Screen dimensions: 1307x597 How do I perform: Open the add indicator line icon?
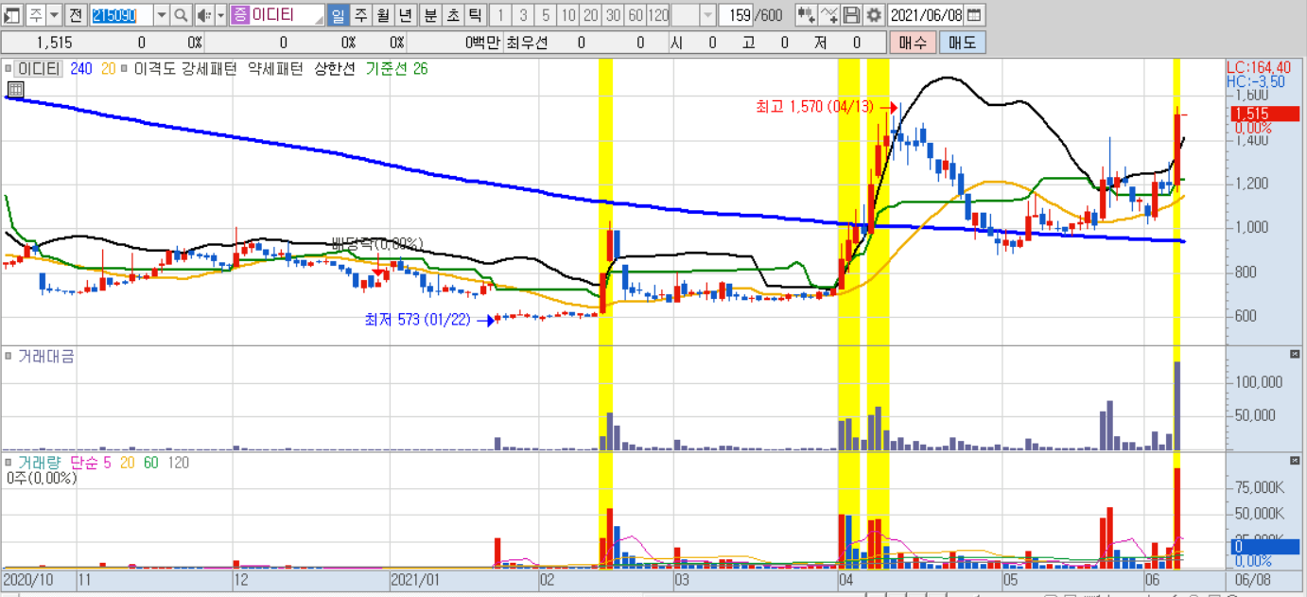pyautogui.click(x=828, y=15)
